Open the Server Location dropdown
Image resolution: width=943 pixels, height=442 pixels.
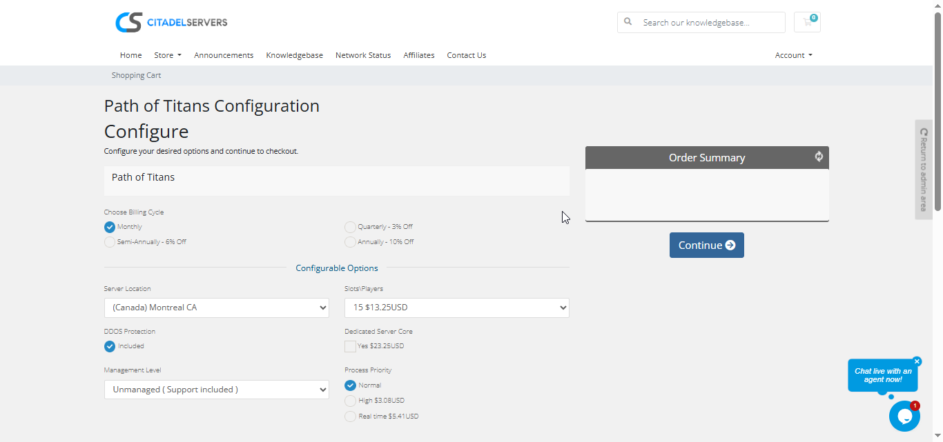pos(216,308)
